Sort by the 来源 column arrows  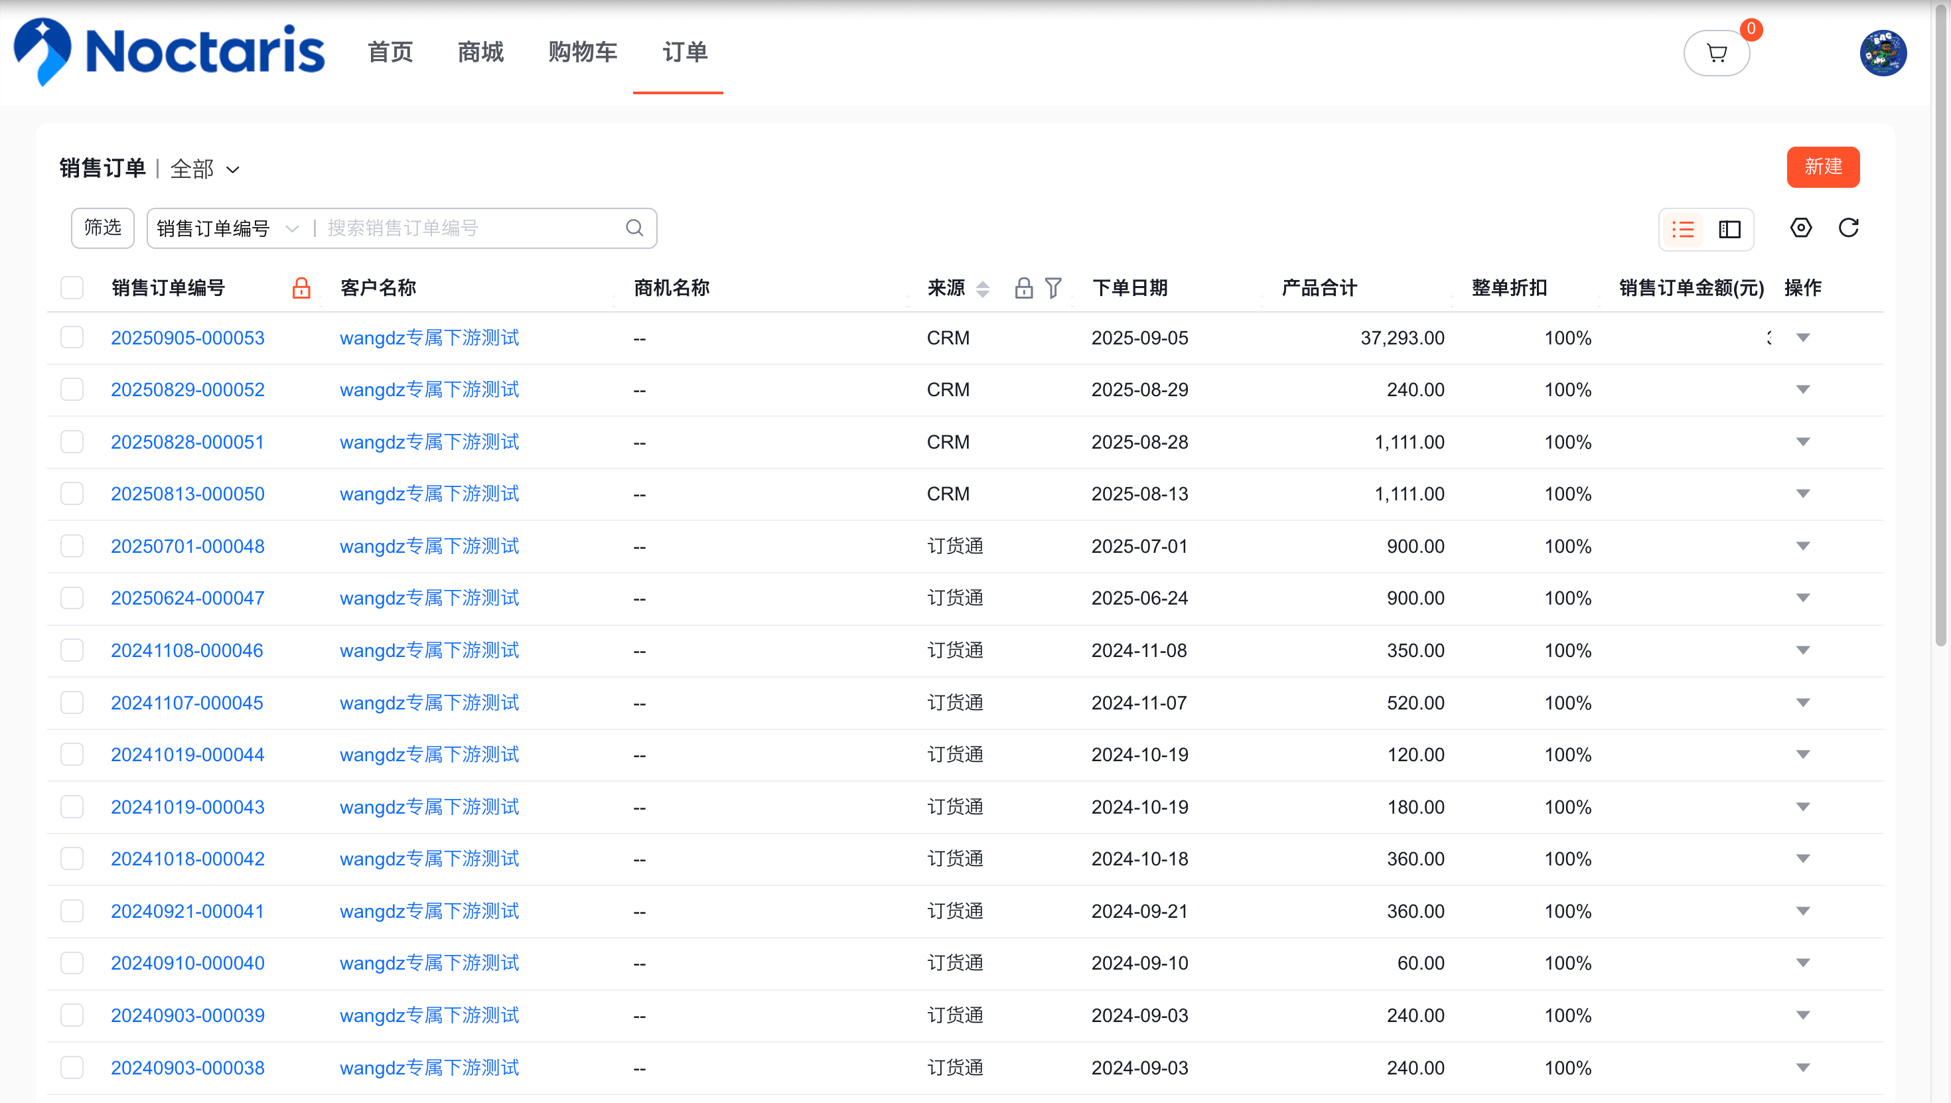point(982,288)
